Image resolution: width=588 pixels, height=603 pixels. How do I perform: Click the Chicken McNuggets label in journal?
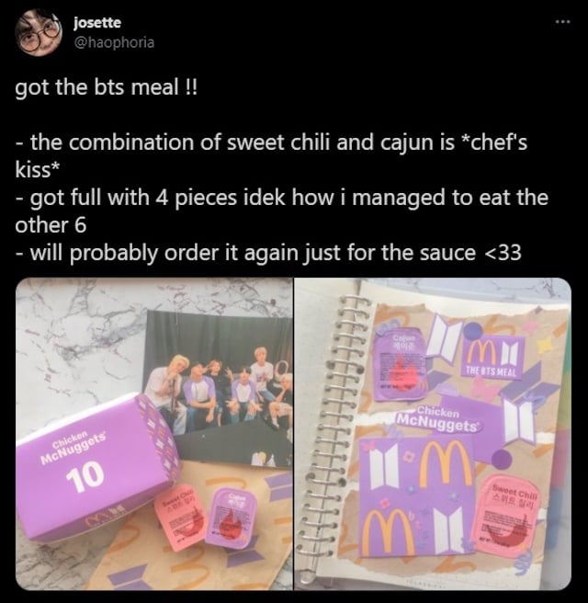click(438, 419)
